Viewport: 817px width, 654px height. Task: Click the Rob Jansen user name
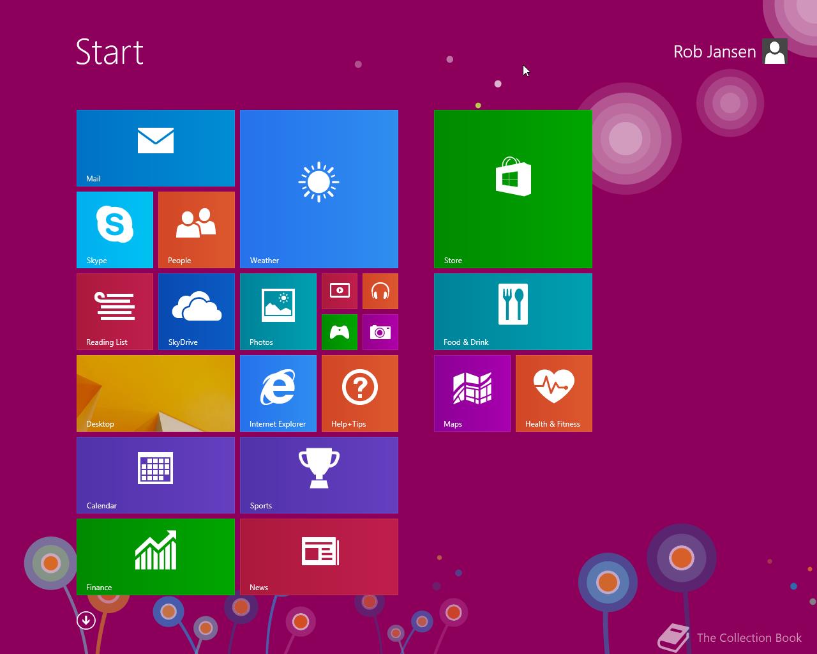click(x=715, y=52)
